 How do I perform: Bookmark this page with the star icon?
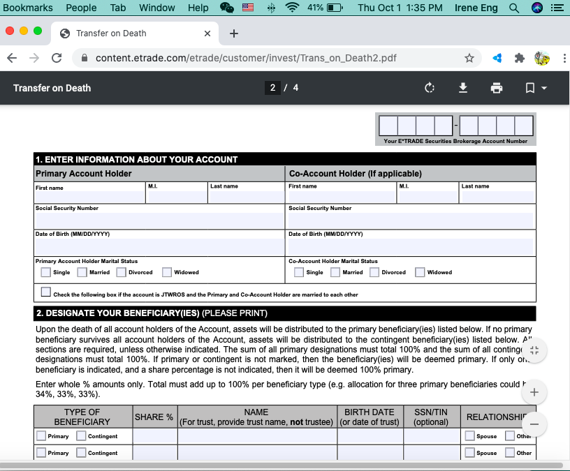pyautogui.click(x=469, y=58)
